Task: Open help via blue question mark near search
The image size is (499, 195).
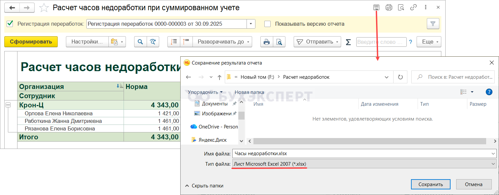Action: click(x=411, y=42)
